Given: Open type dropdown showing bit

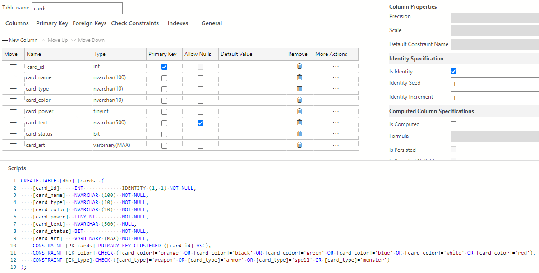Looking at the screenshot, I should 119,134.
